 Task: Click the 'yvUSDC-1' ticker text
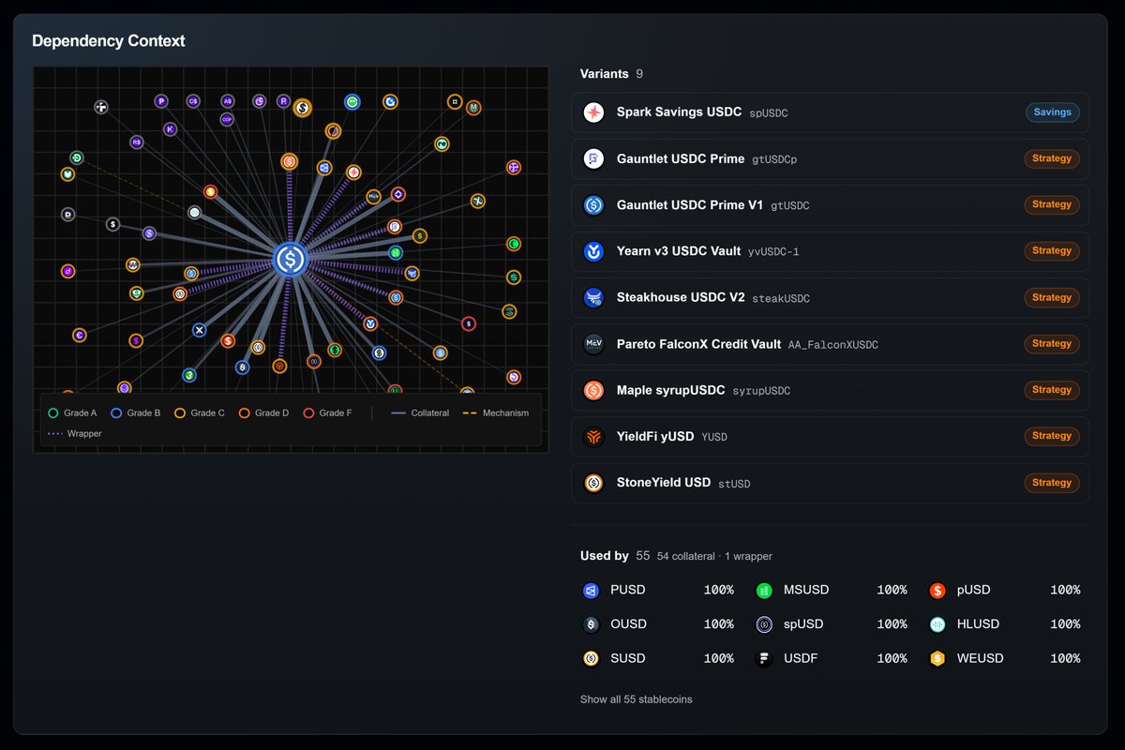coord(773,252)
